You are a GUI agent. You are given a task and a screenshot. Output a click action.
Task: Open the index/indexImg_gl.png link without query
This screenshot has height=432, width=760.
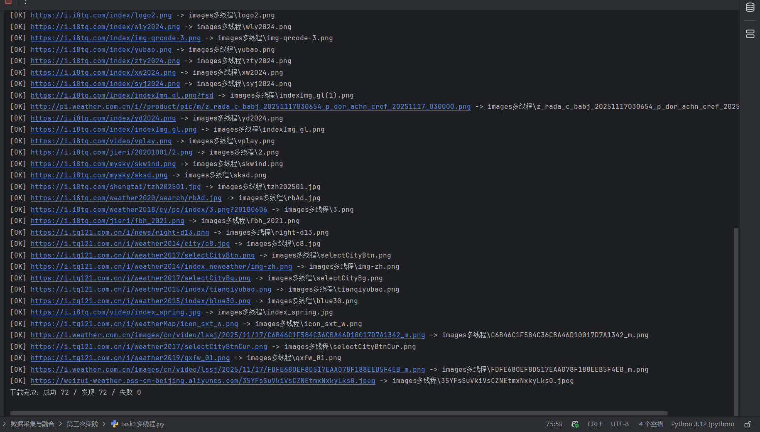coord(113,130)
